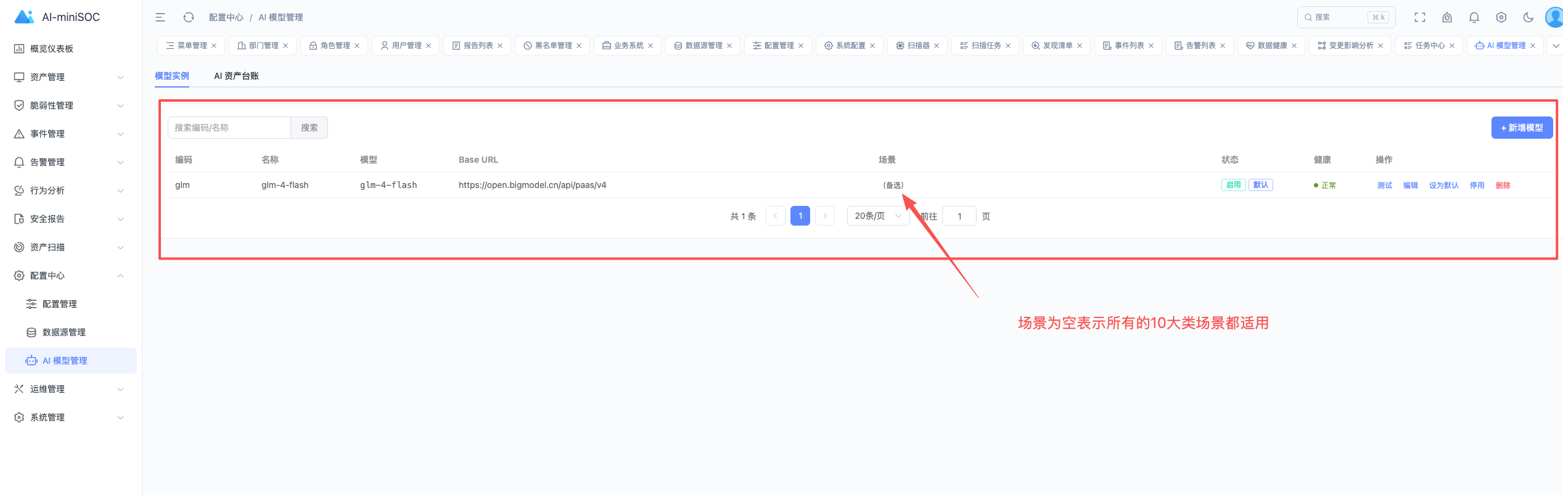Select the 模型实例 tab
The width and height of the screenshot is (1563, 495).
pos(172,76)
